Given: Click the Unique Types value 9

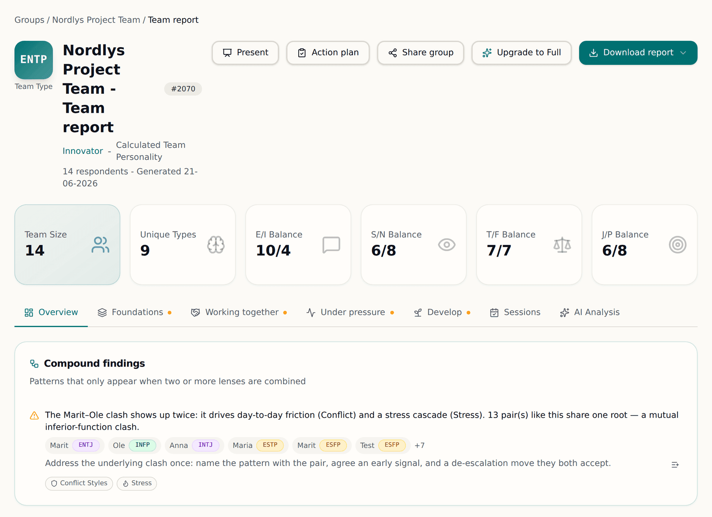Looking at the screenshot, I should [x=145, y=251].
